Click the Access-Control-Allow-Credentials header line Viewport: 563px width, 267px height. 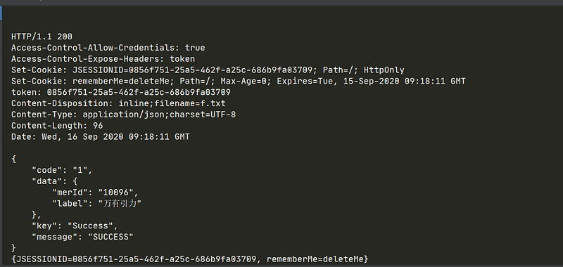point(108,48)
